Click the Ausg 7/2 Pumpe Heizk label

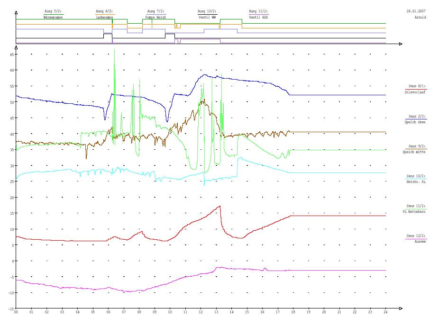tap(155, 14)
